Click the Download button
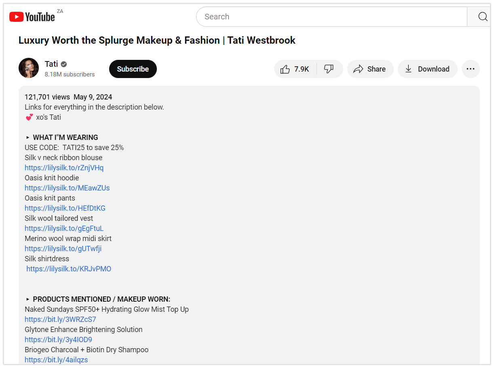This screenshot has width=494, height=368. [x=427, y=69]
